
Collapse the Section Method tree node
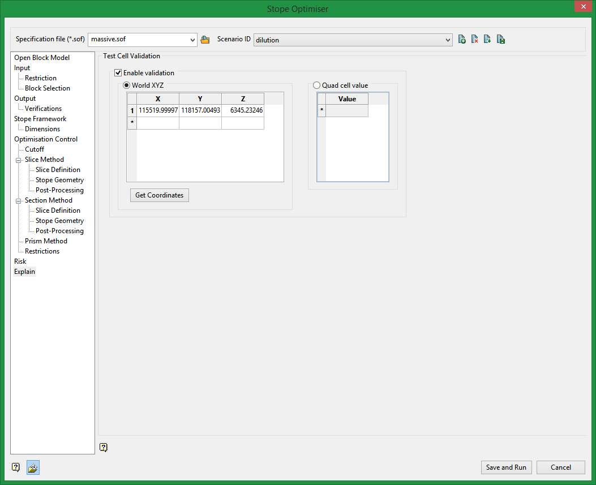[x=19, y=201]
